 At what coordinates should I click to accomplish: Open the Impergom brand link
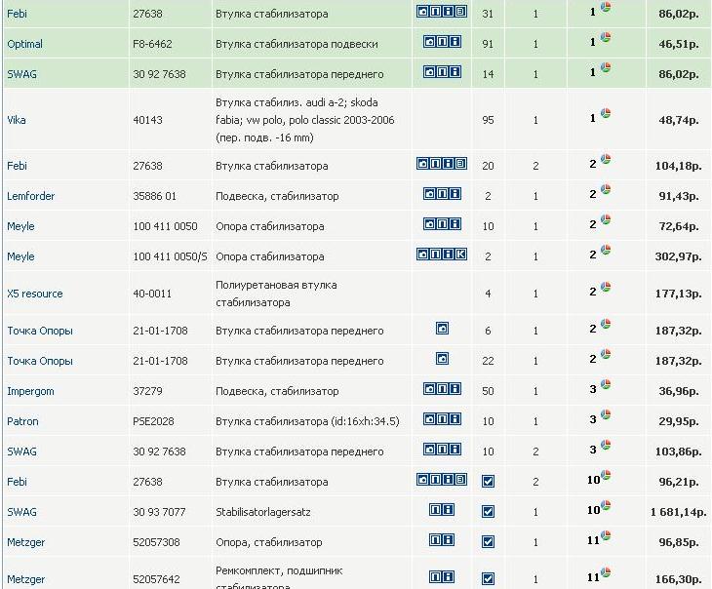pyautogui.click(x=30, y=391)
